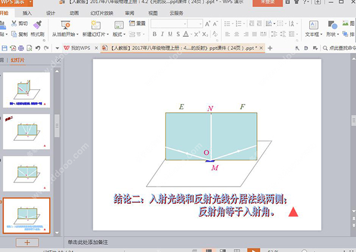The image size is (356, 252).
Task: Toggle Superscript X² formatting
Action: (x=197, y=34)
